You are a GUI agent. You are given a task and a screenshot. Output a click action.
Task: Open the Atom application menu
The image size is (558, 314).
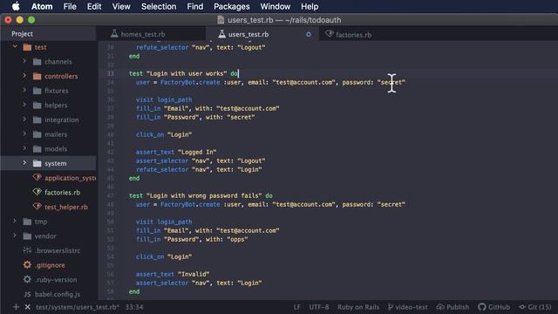click(42, 6)
